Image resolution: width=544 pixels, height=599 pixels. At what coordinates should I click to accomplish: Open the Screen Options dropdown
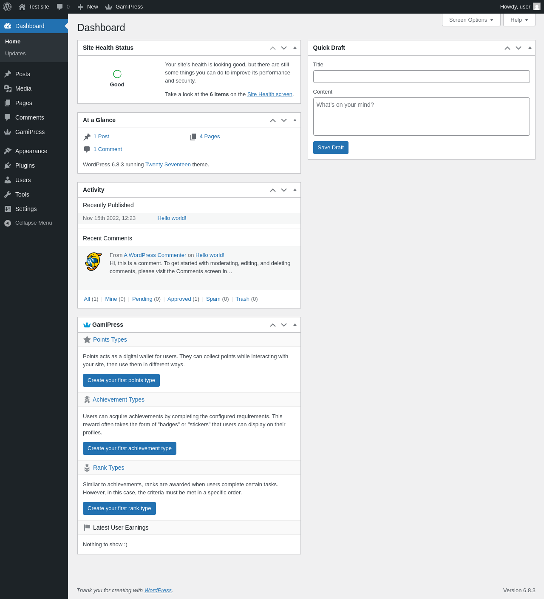[471, 20]
